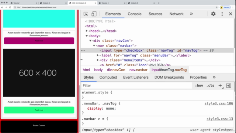Open actions ellipsis beside selected node
236x133 pixels.
coord(83,51)
